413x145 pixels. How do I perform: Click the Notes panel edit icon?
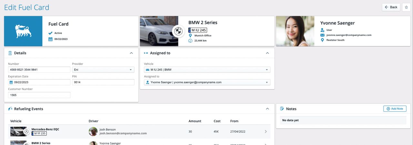click(282, 109)
